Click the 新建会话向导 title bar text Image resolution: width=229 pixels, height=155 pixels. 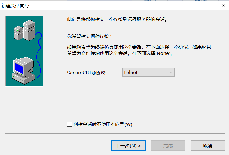15,6
